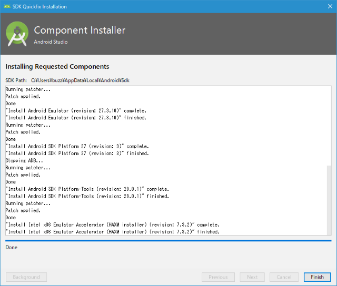This screenshot has width=337, height=286.
Task: Click the disabled Previous button
Action: point(218,277)
